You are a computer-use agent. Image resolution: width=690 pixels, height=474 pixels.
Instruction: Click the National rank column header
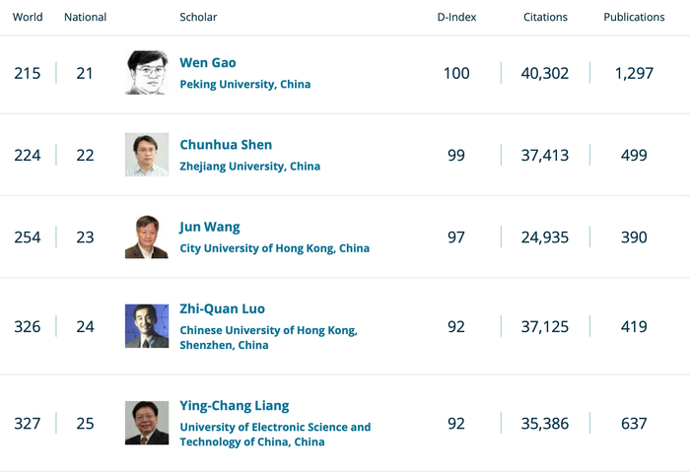point(85,17)
